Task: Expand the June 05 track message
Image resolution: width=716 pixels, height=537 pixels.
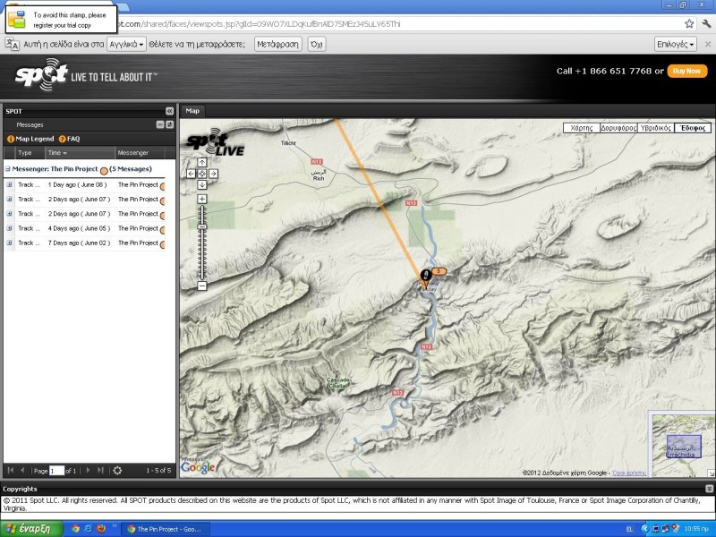Action: point(9,228)
